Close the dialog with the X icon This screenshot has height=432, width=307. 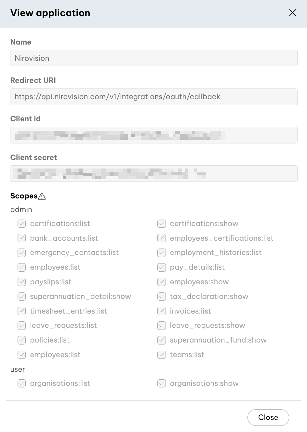point(293,13)
